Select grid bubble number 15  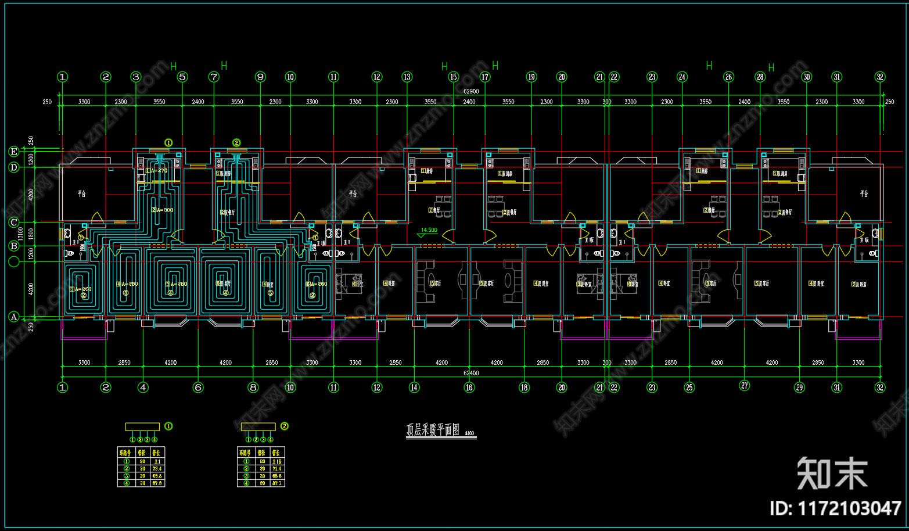tap(454, 77)
